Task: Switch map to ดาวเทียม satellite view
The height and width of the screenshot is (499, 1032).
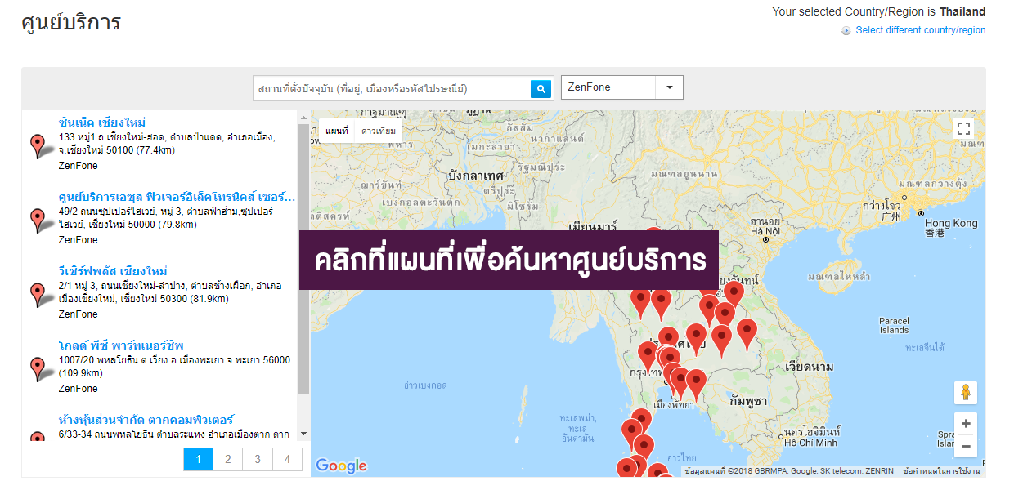Action: click(x=379, y=131)
